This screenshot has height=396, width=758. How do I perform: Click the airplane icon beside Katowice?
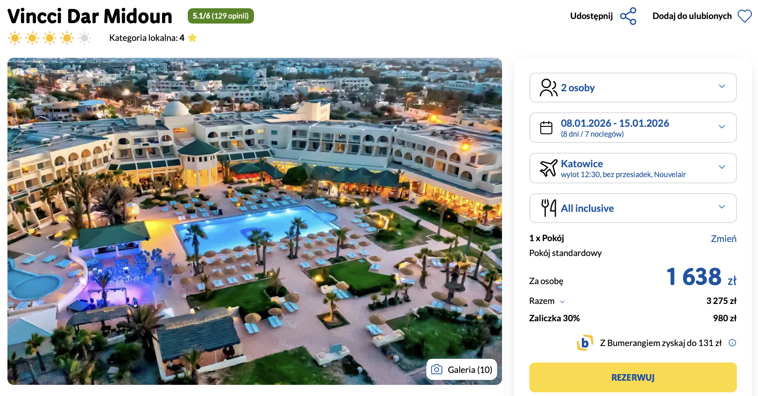tap(548, 168)
